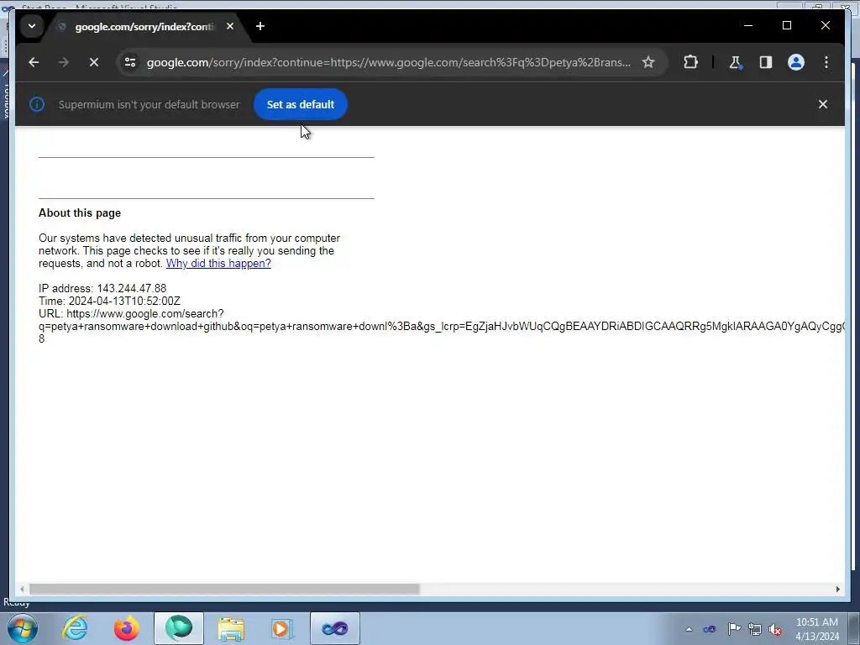Open Windows Explorer folder on taskbar
The width and height of the screenshot is (860, 645).
coord(231,628)
